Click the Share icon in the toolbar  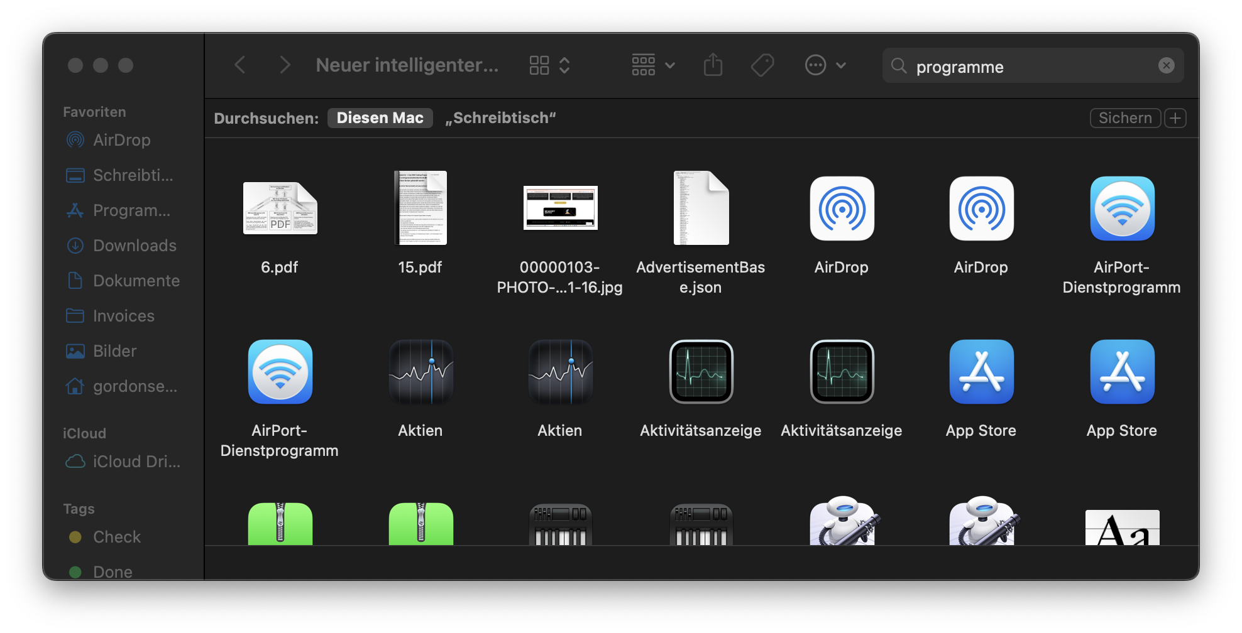point(713,65)
